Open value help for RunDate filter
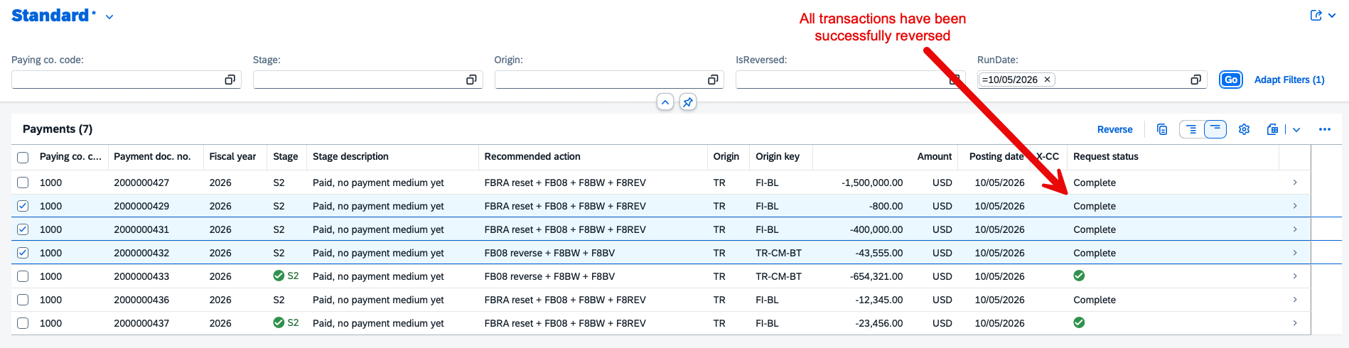The height and width of the screenshot is (348, 1349). [1196, 80]
